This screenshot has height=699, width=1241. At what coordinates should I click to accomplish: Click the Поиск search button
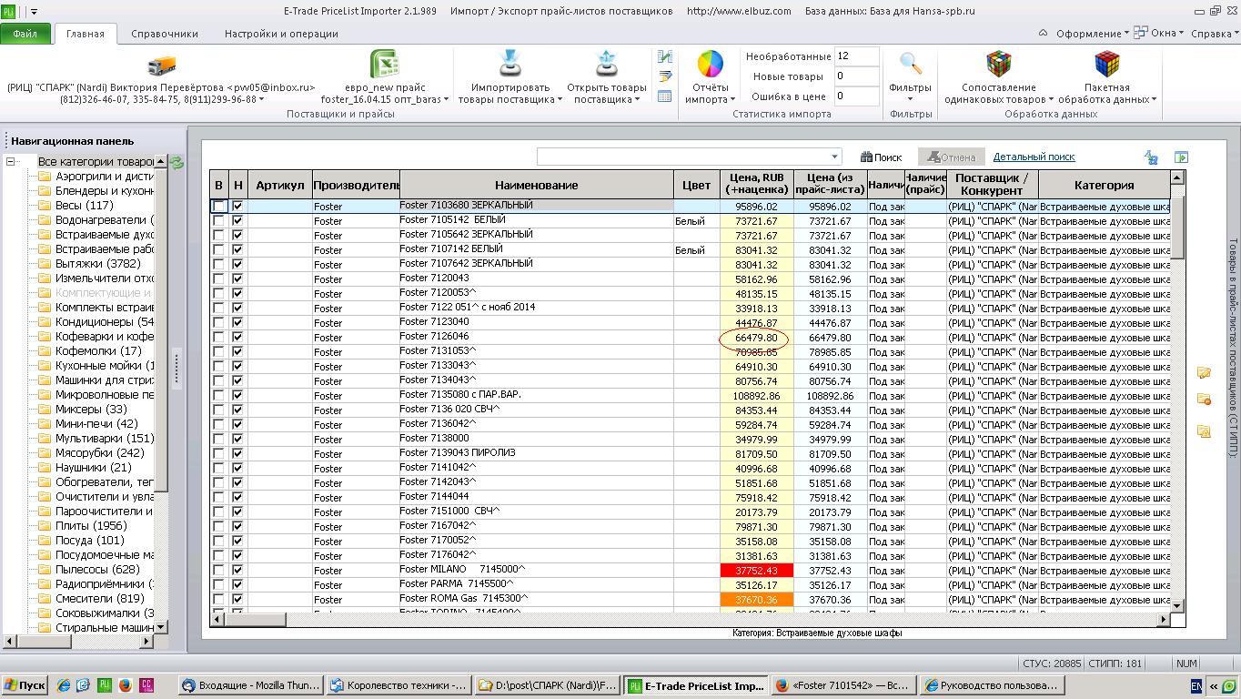882,157
